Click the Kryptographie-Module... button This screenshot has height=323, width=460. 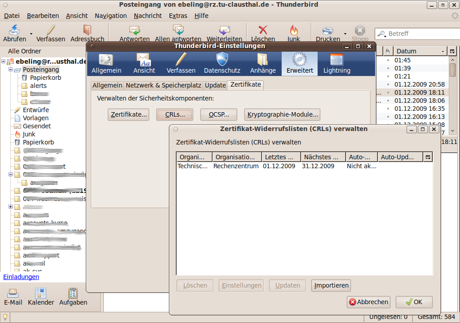coord(282,114)
